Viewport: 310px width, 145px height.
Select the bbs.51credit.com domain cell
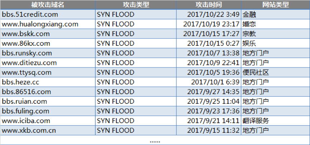[48, 14]
